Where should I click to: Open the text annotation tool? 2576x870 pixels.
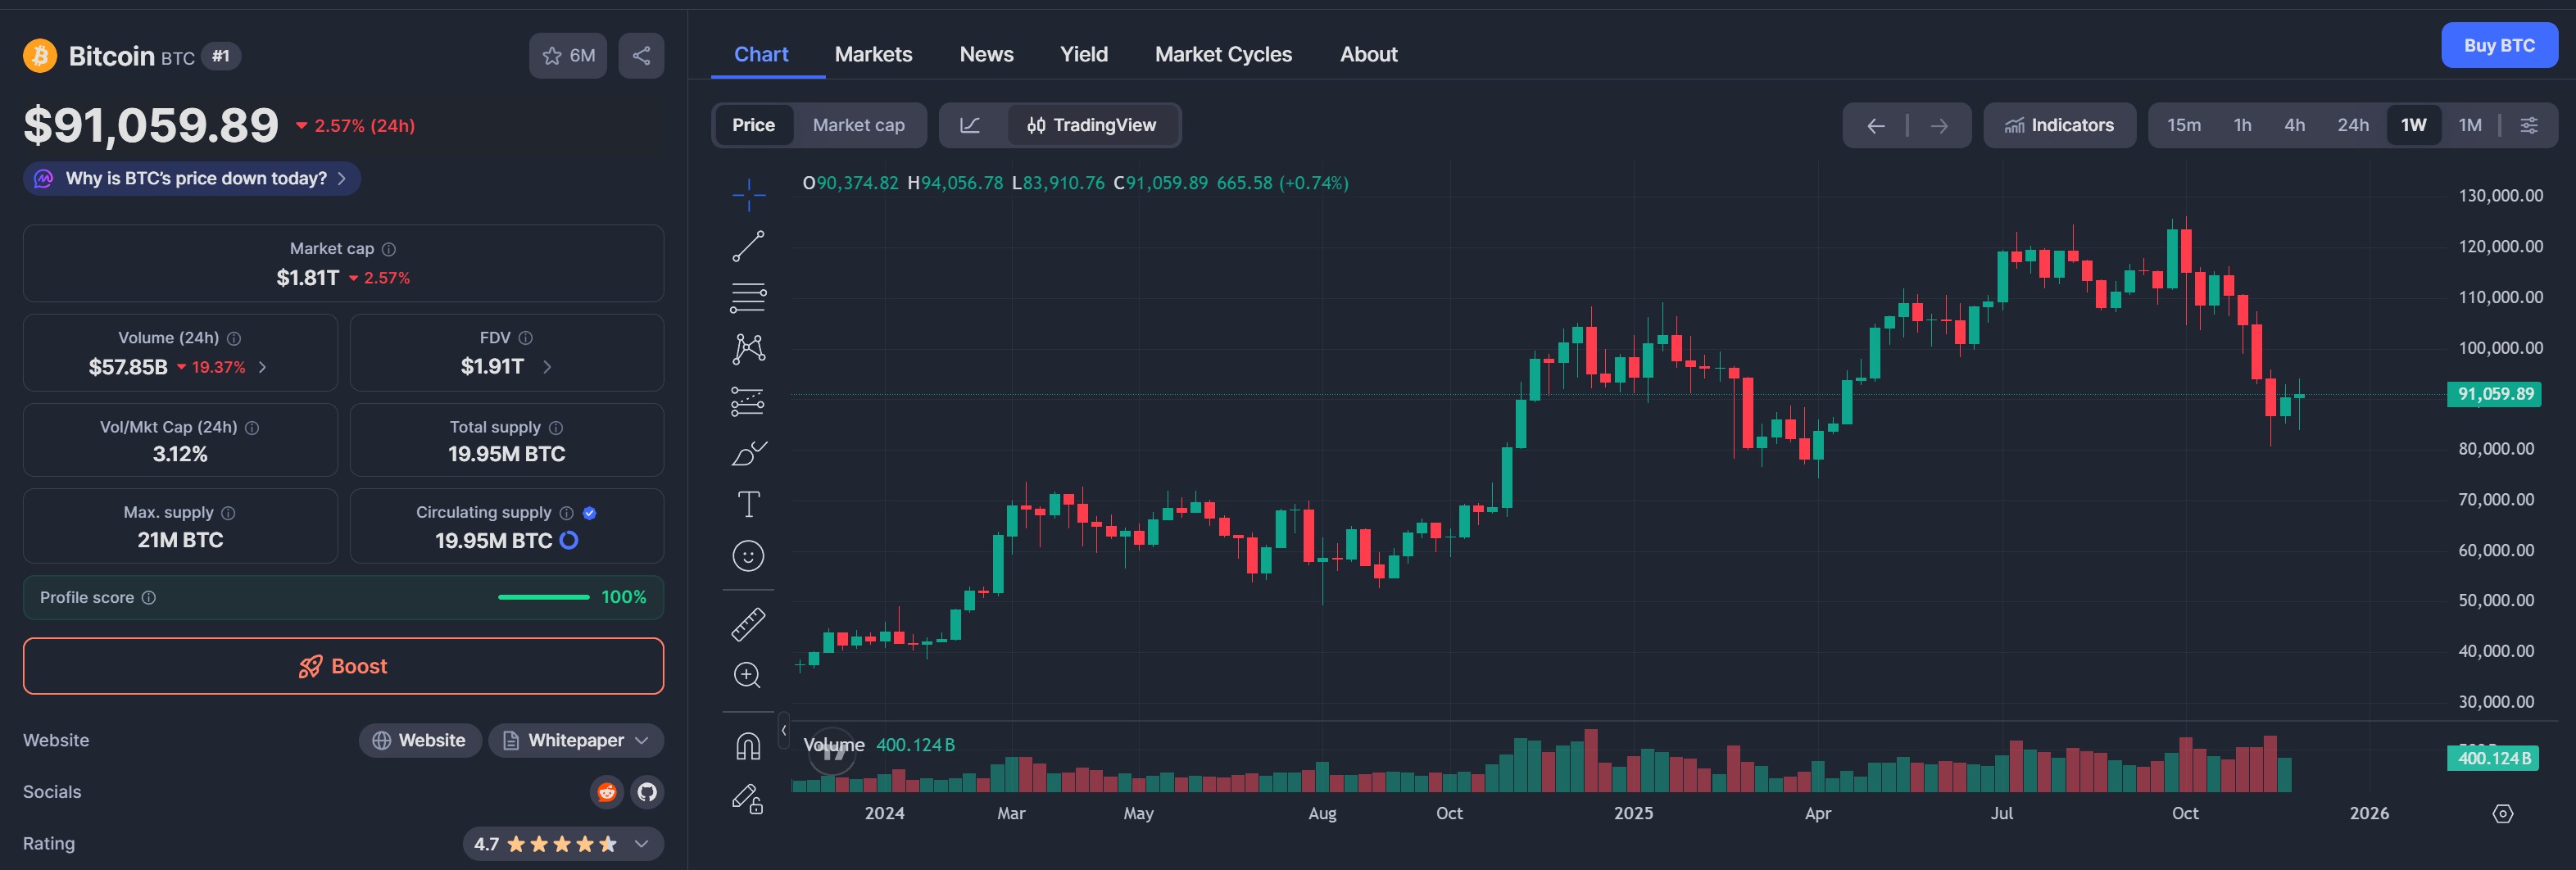tap(748, 504)
